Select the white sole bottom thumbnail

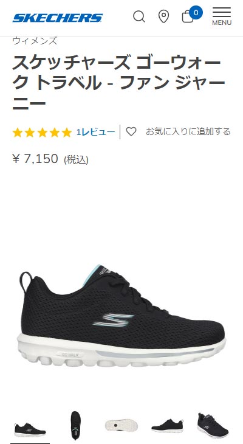pos(122,425)
